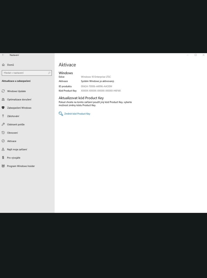This screenshot has width=207, height=278.
Task: Go to Domů settings home
Action: point(11,65)
